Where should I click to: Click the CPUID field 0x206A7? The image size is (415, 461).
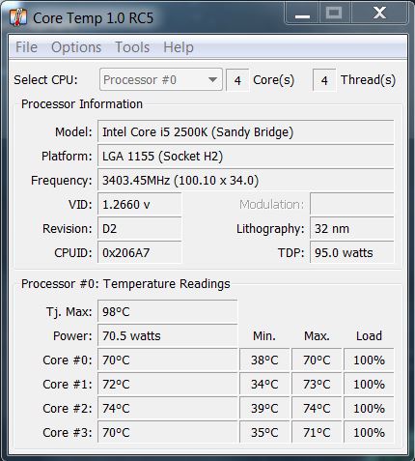point(140,253)
